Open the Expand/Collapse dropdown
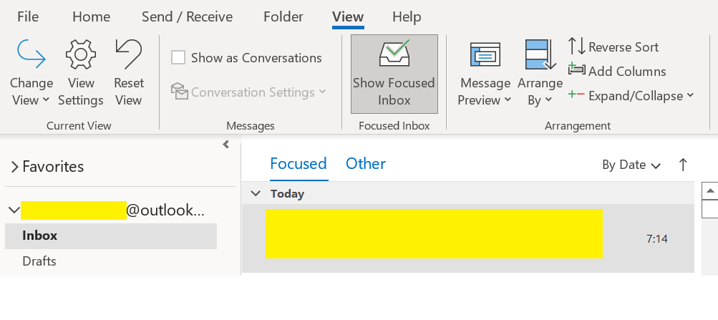The width and height of the screenshot is (718, 320). (x=631, y=96)
